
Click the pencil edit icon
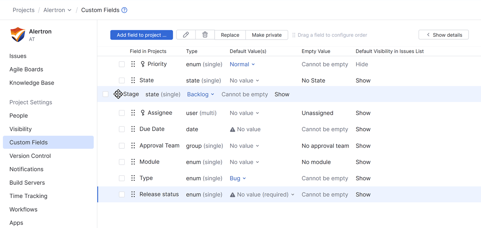(x=186, y=35)
